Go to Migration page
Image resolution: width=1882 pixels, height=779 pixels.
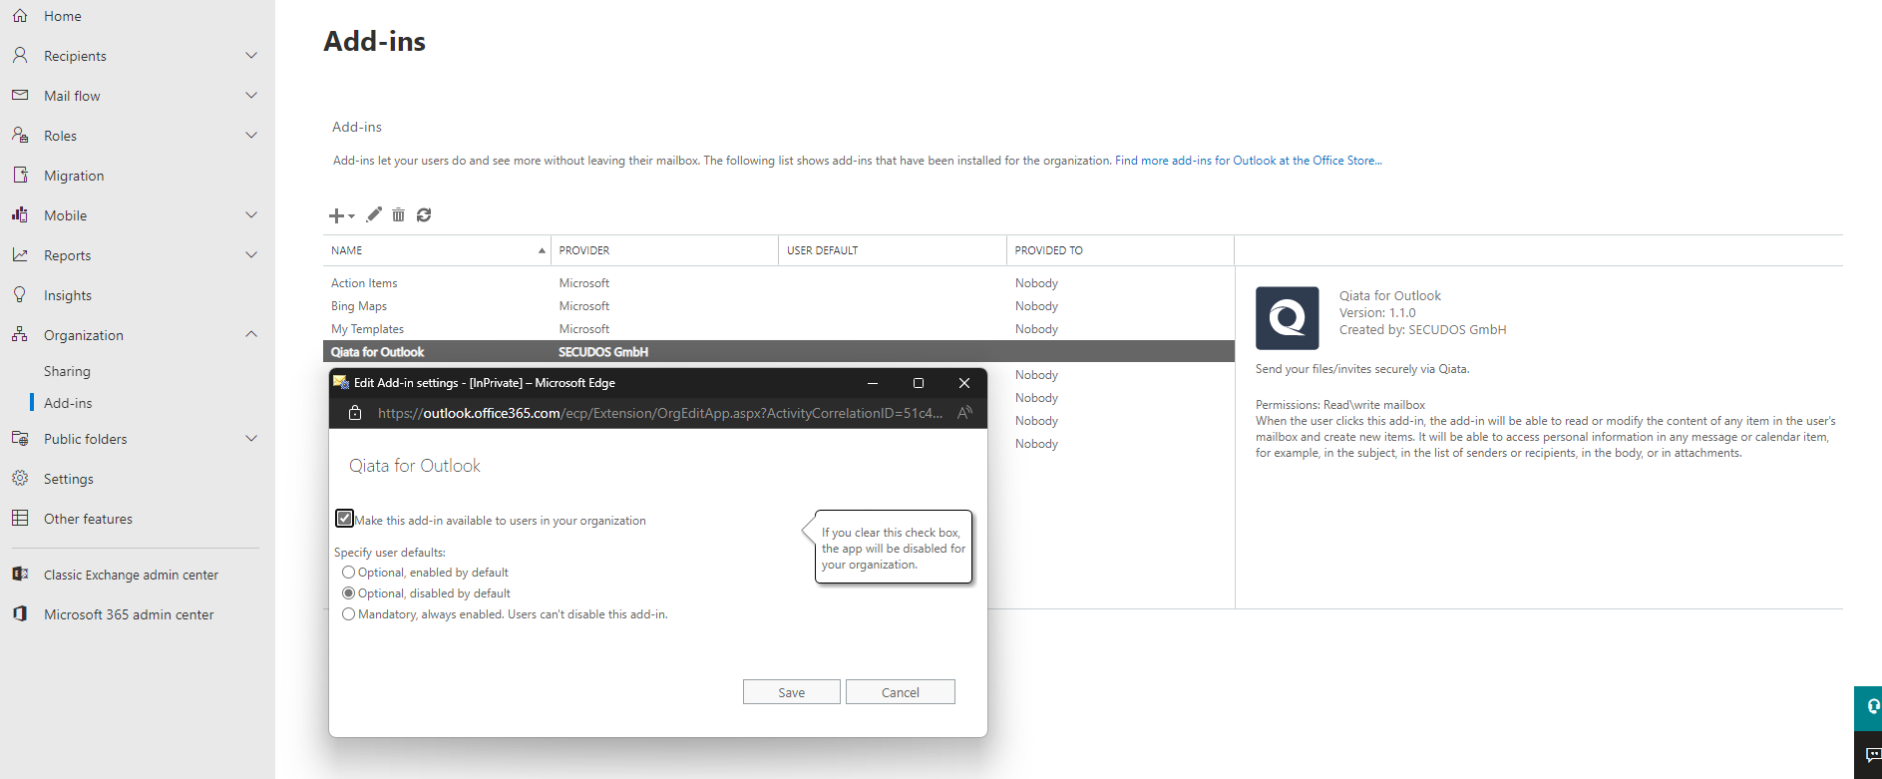tap(74, 176)
